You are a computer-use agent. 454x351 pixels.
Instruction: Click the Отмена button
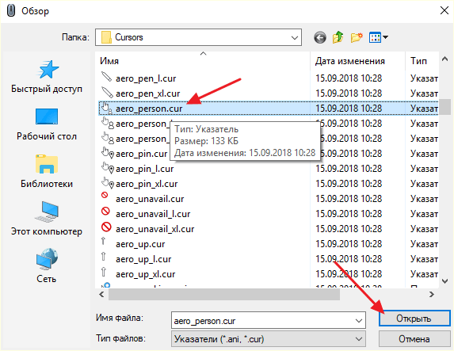click(414, 339)
